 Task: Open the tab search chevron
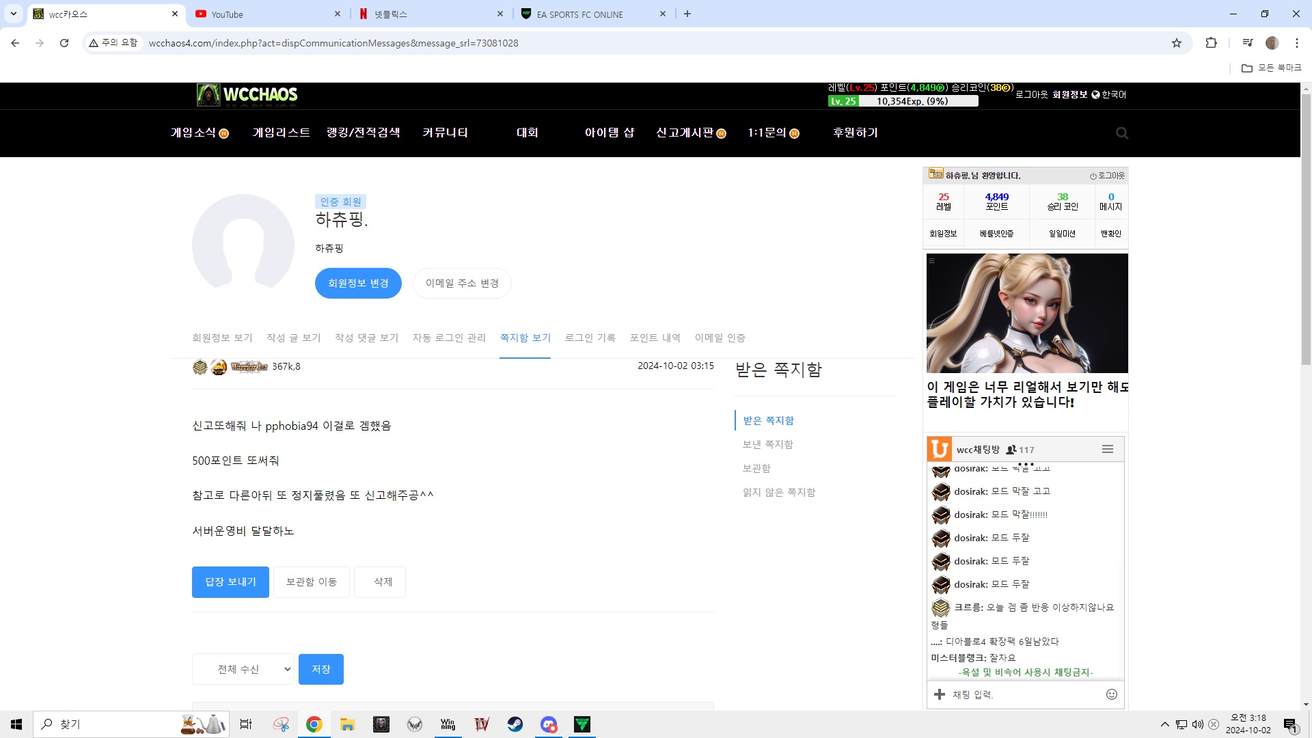point(13,14)
